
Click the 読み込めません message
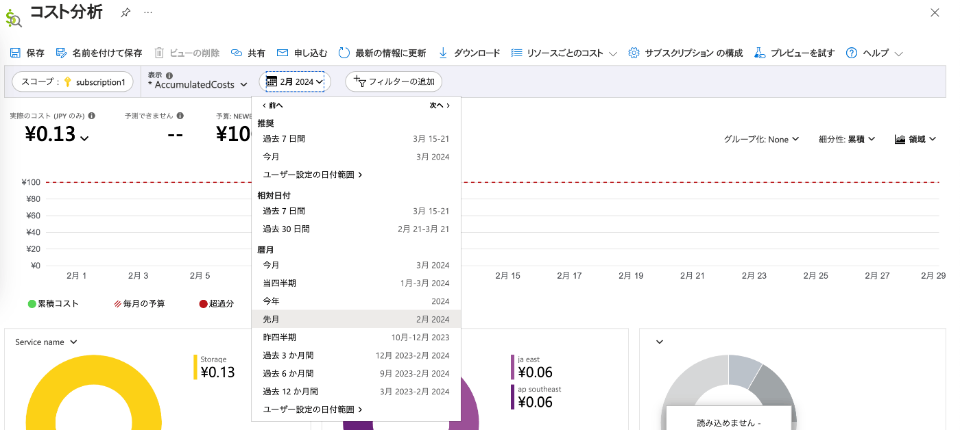[728, 422]
